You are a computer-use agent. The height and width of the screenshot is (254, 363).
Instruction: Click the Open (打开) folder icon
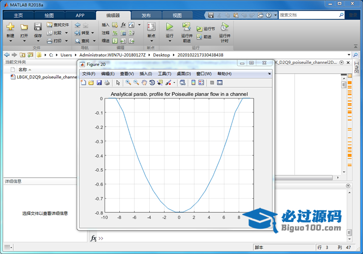coord(24,27)
